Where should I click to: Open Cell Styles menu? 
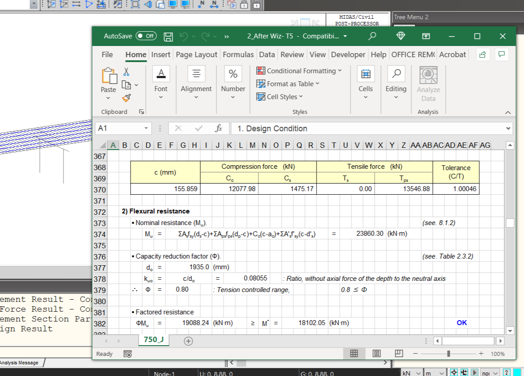279,97
